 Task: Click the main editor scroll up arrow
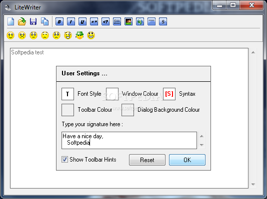click(x=253, y=52)
